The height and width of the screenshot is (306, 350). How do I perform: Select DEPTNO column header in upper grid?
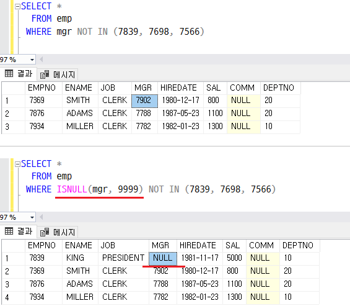281,88
